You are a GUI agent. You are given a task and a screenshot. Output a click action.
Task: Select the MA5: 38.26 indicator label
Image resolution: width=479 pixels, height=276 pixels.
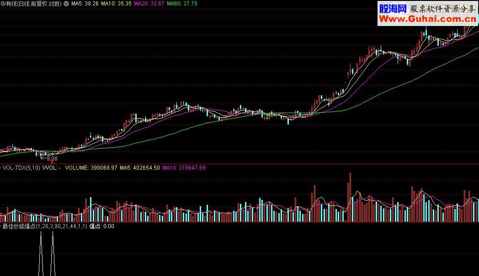(85, 4)
